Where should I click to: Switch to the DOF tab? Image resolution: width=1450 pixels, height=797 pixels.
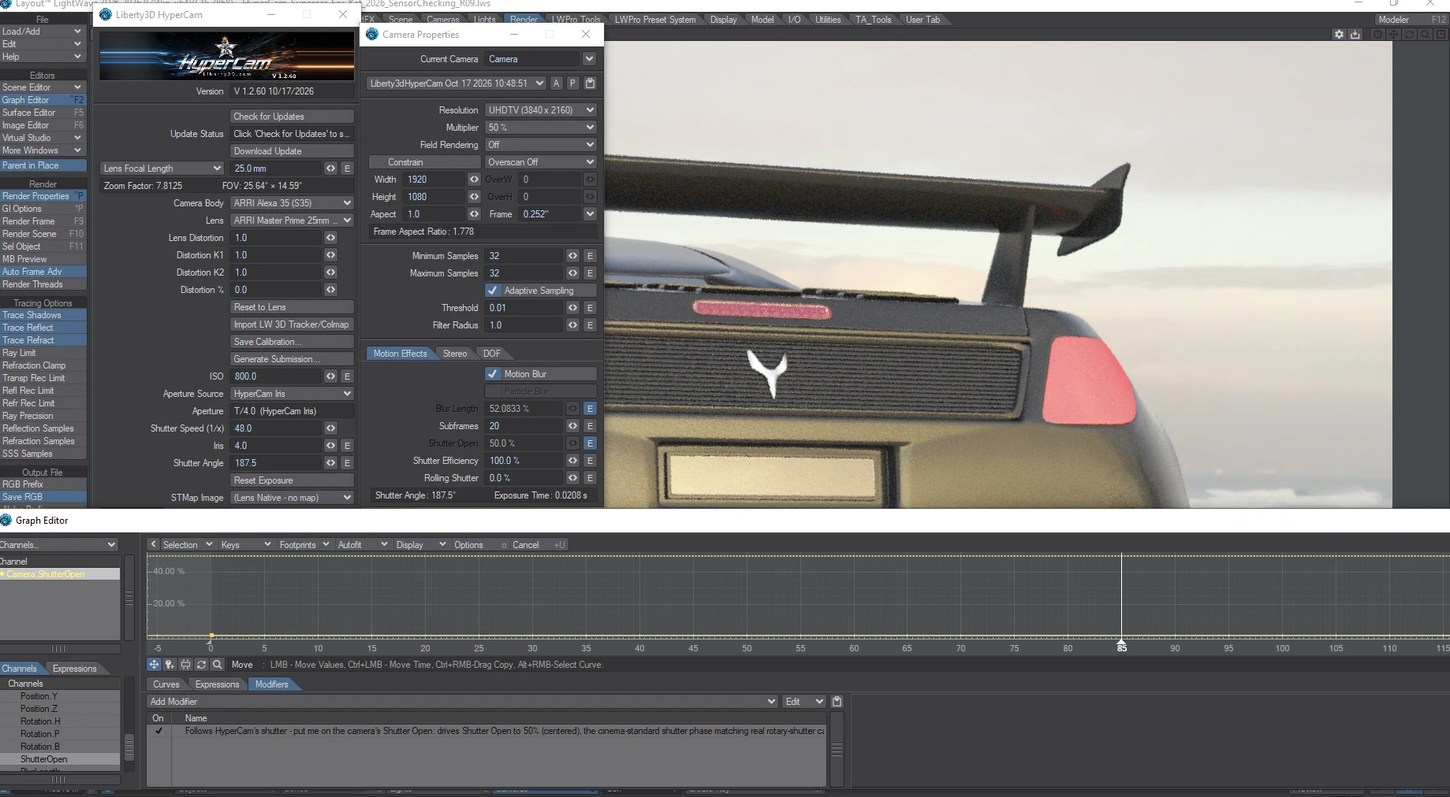tap(492, 354)
